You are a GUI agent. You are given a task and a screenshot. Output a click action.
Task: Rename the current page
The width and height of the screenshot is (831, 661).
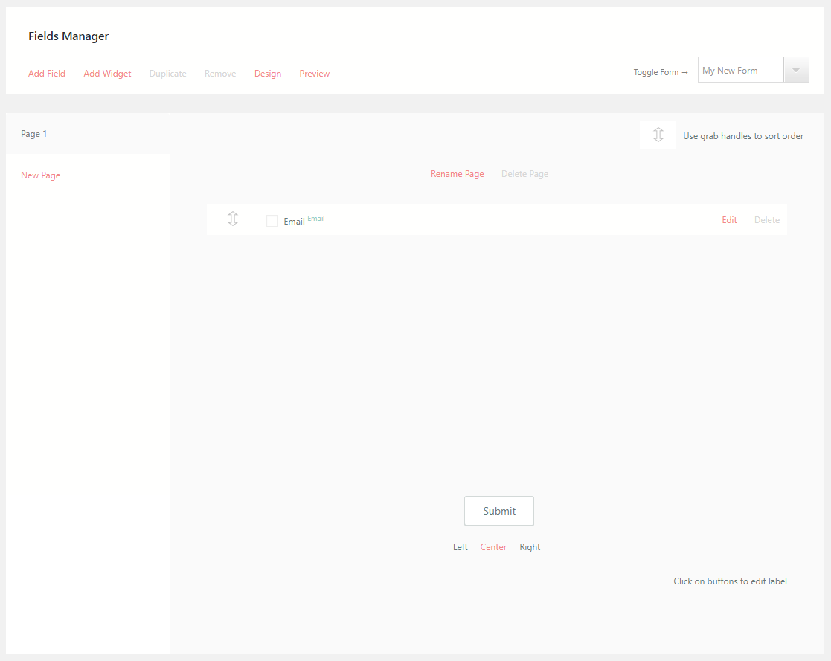pos(457,173)
